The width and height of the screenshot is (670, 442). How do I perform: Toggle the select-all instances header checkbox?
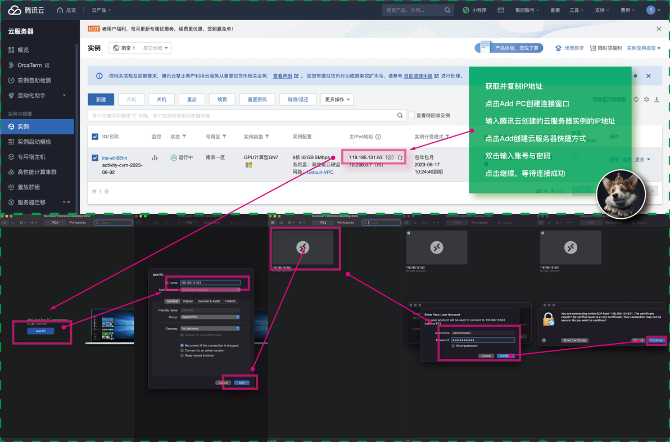95,137
